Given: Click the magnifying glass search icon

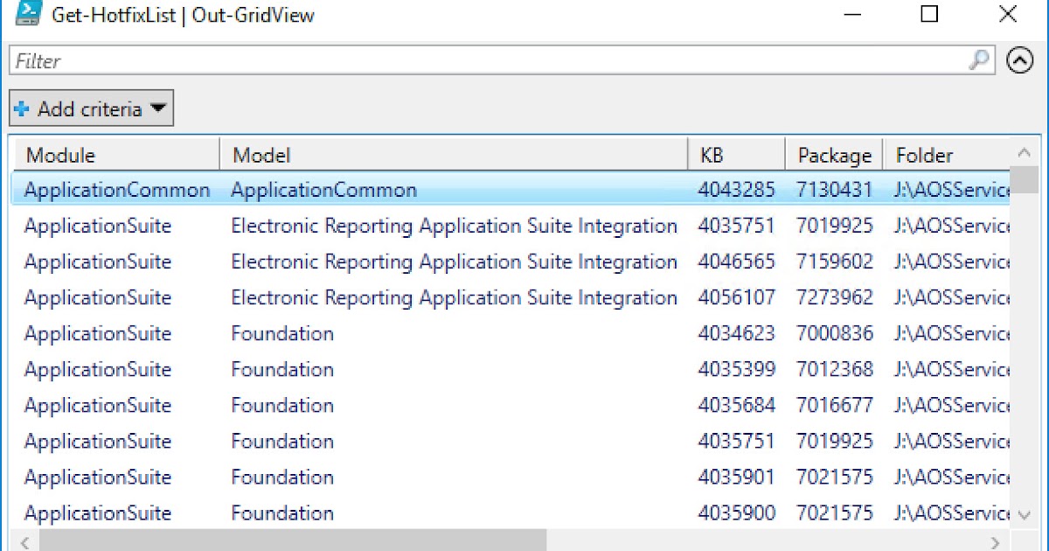Looking at the screenshot, I should pos(981,60).
